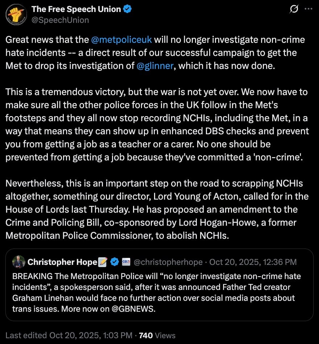Open The Free Speech Union display name
The image size is (319, 344).
pyautogui.click(x=76, y=9)
